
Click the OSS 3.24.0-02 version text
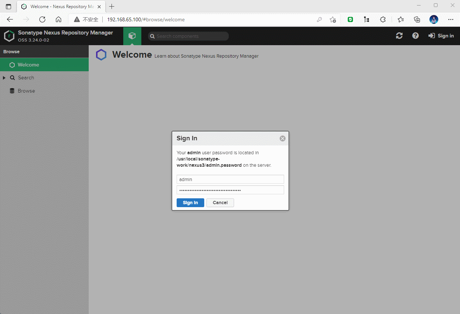(33, 40)
